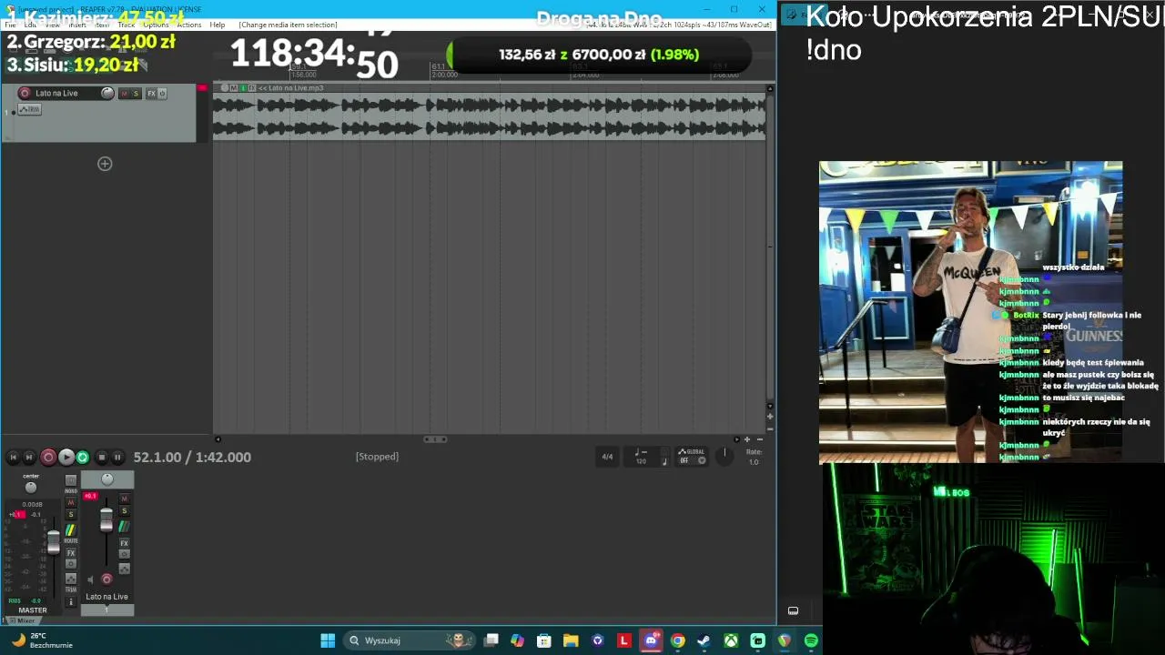The image size is (1165, 655).
Task: Solo Lato na Live in track panel
Action: pos(136,94)
